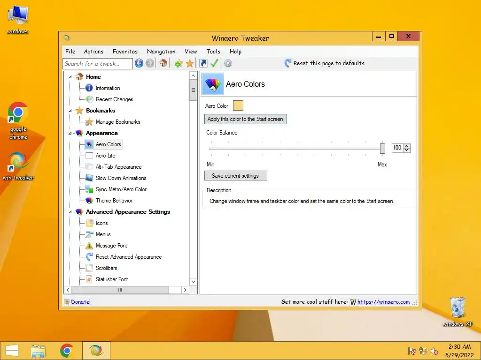
Task: Open the Help menu
Action: coord(236,52)
